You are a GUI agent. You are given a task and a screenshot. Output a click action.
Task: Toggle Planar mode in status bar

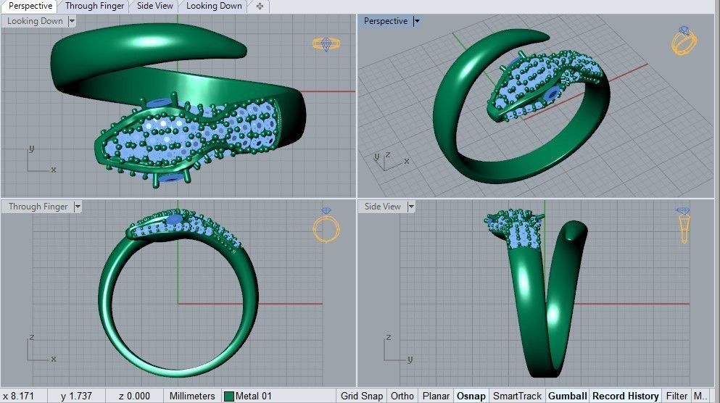click(x=436, y=396)
